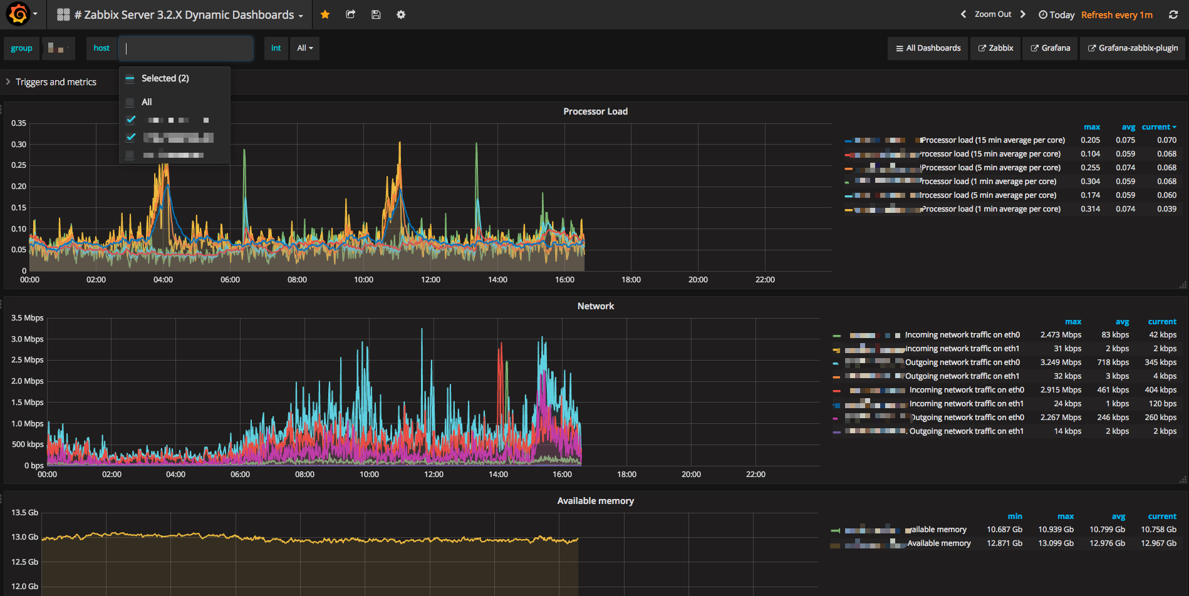This screenshot has height=596, width=1189.
Task: Click color swatch of Incoming traffic eth0 series
Action: (x=836, y=336)
